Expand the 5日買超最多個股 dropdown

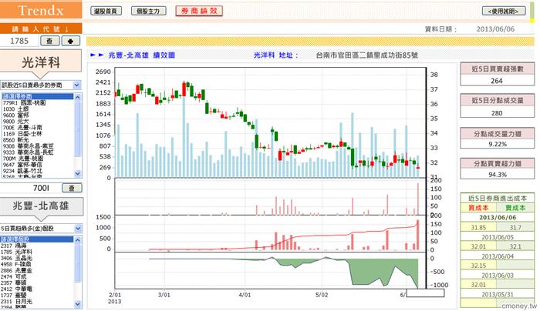point(42,229)
